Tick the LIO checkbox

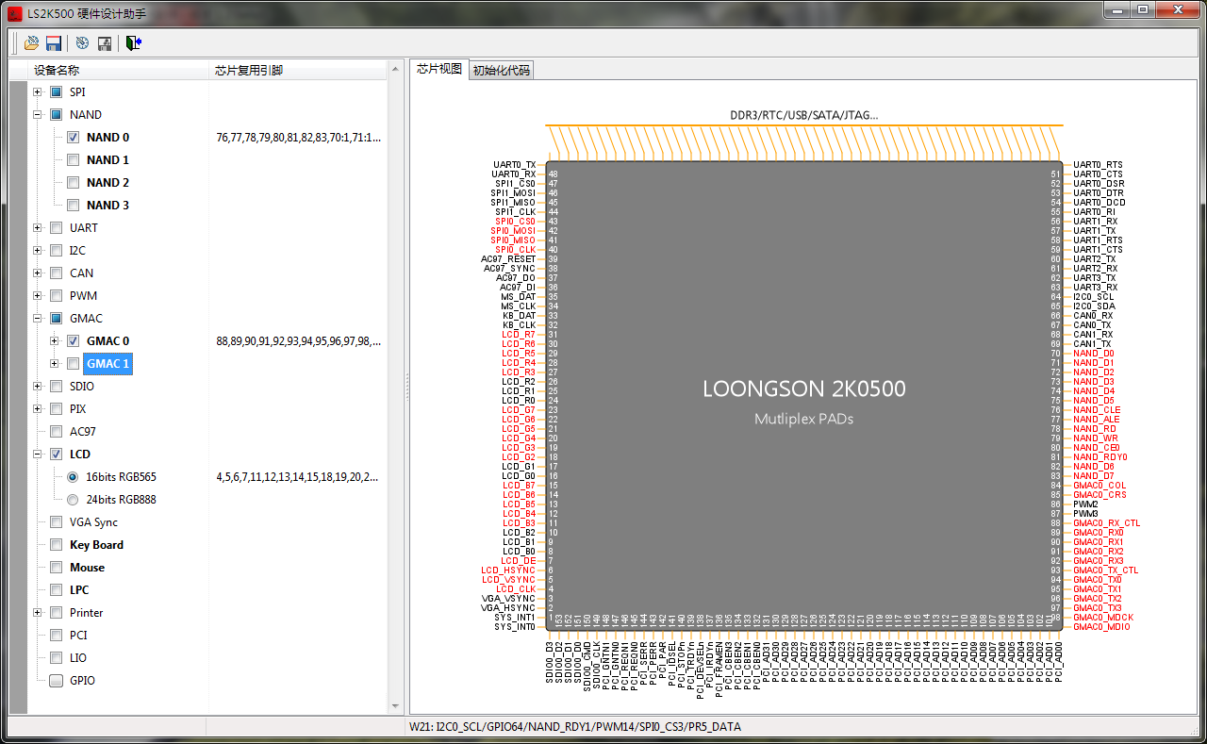click(x=56, y=658)
